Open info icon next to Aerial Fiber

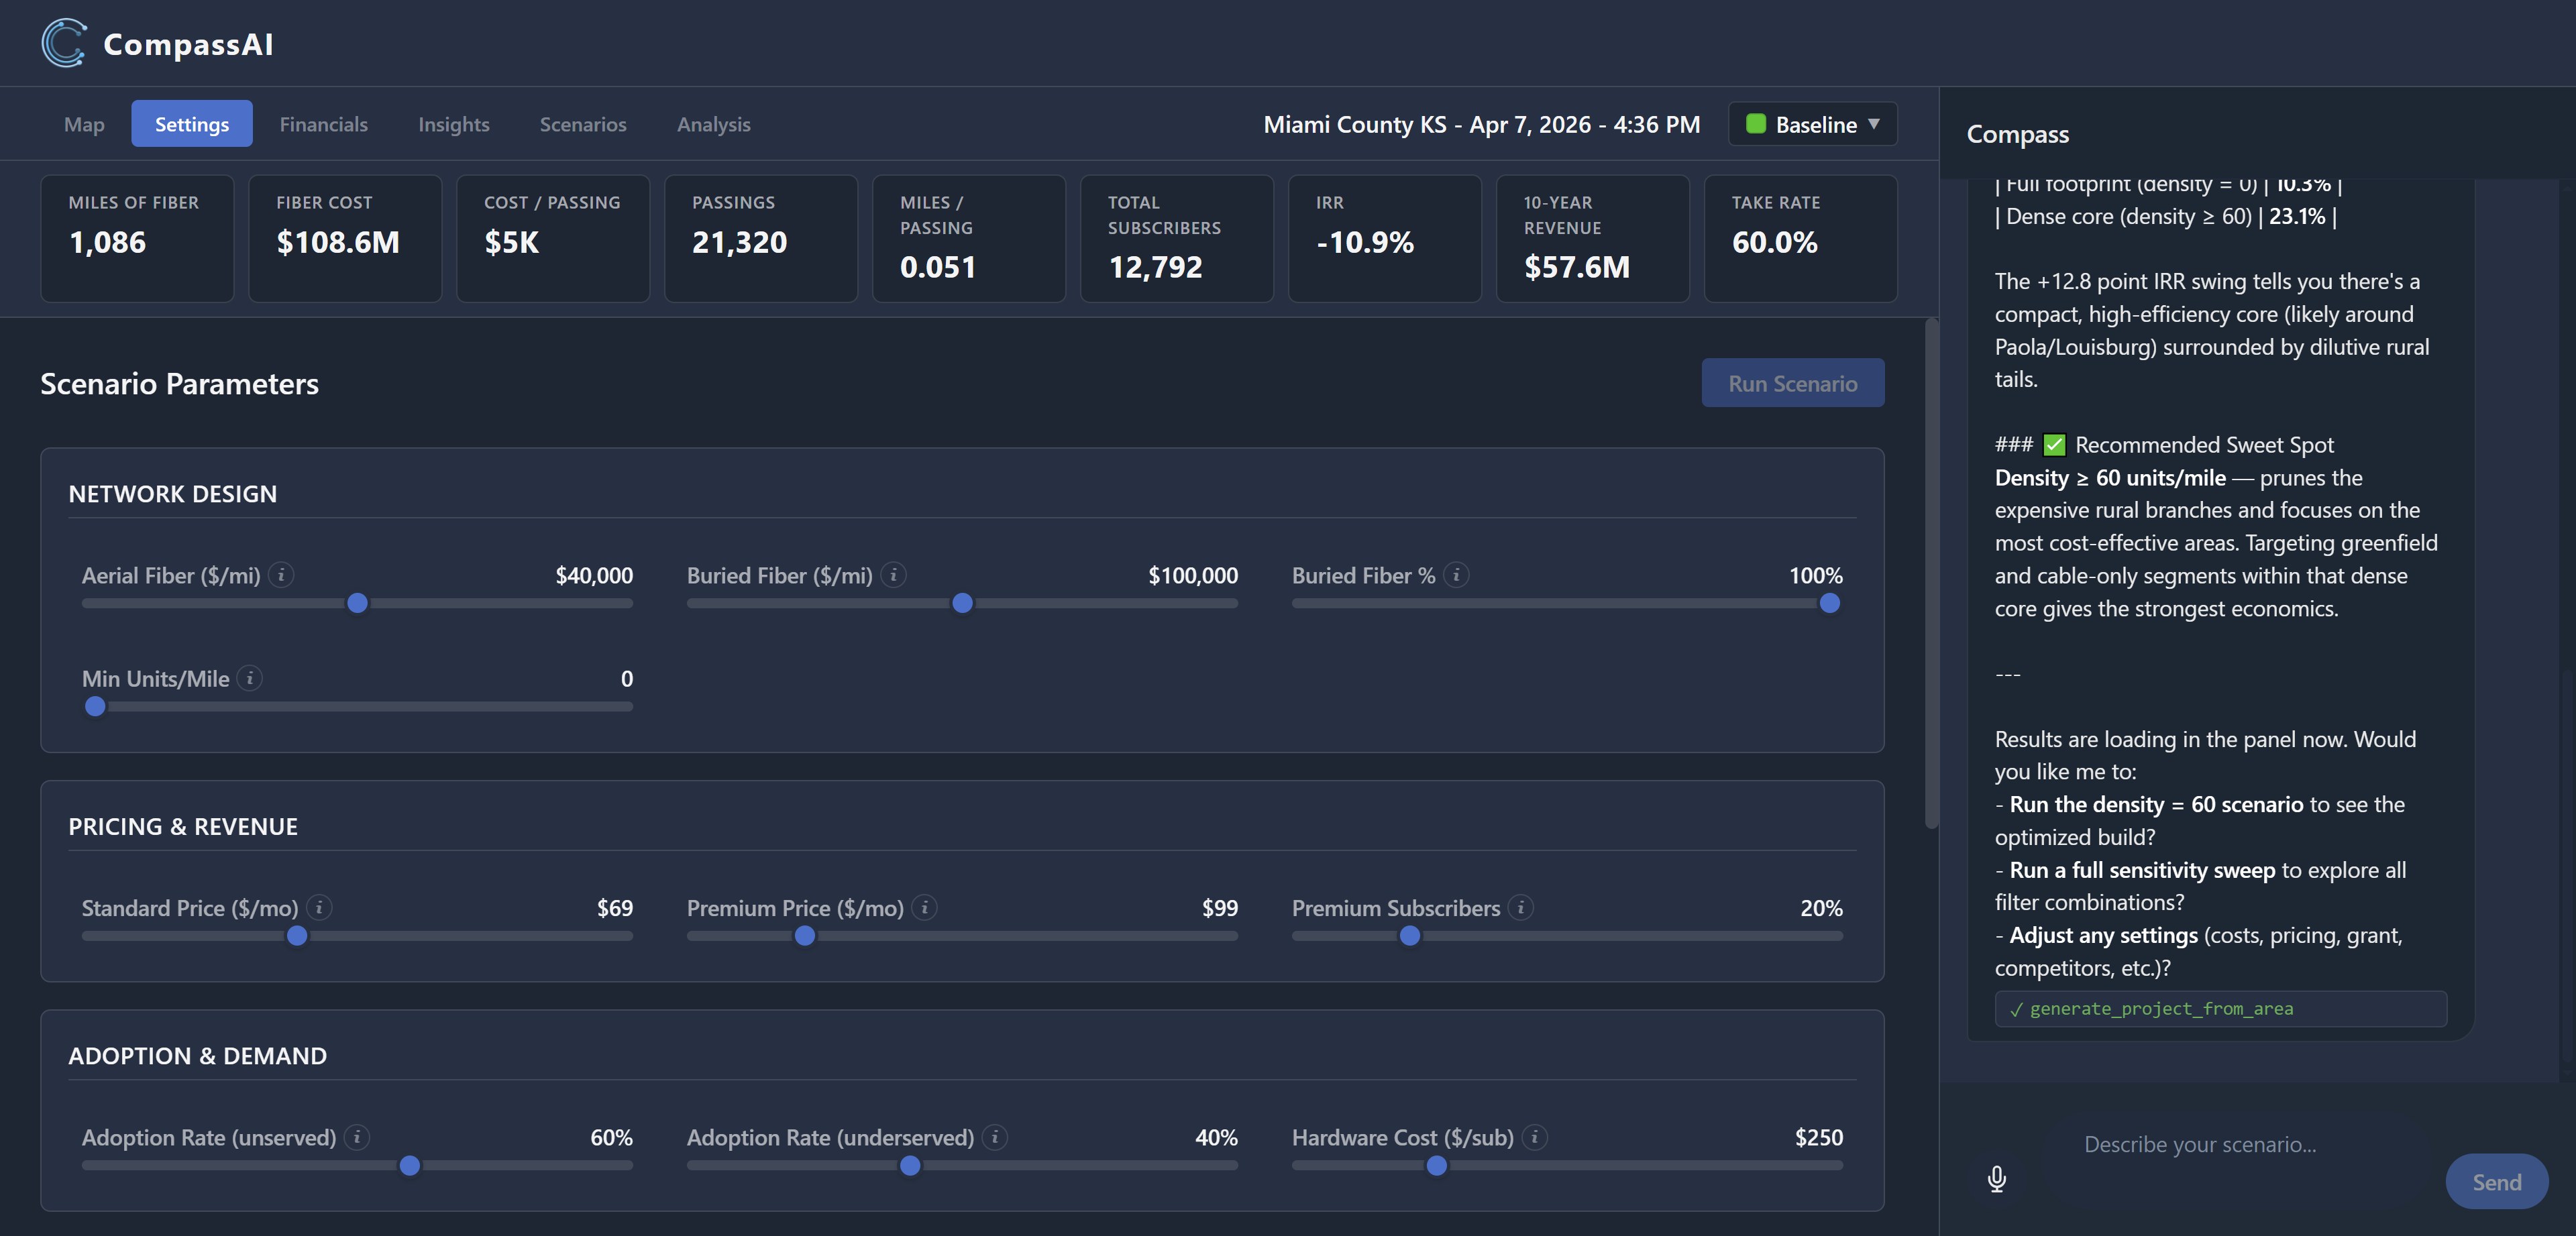[x=281, y=575]
